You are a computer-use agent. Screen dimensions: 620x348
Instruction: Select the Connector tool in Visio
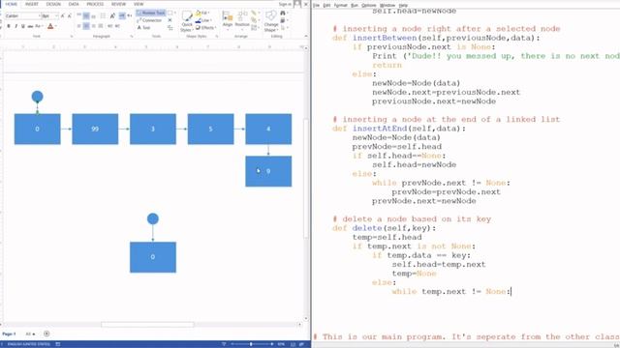tap(149, 20)
